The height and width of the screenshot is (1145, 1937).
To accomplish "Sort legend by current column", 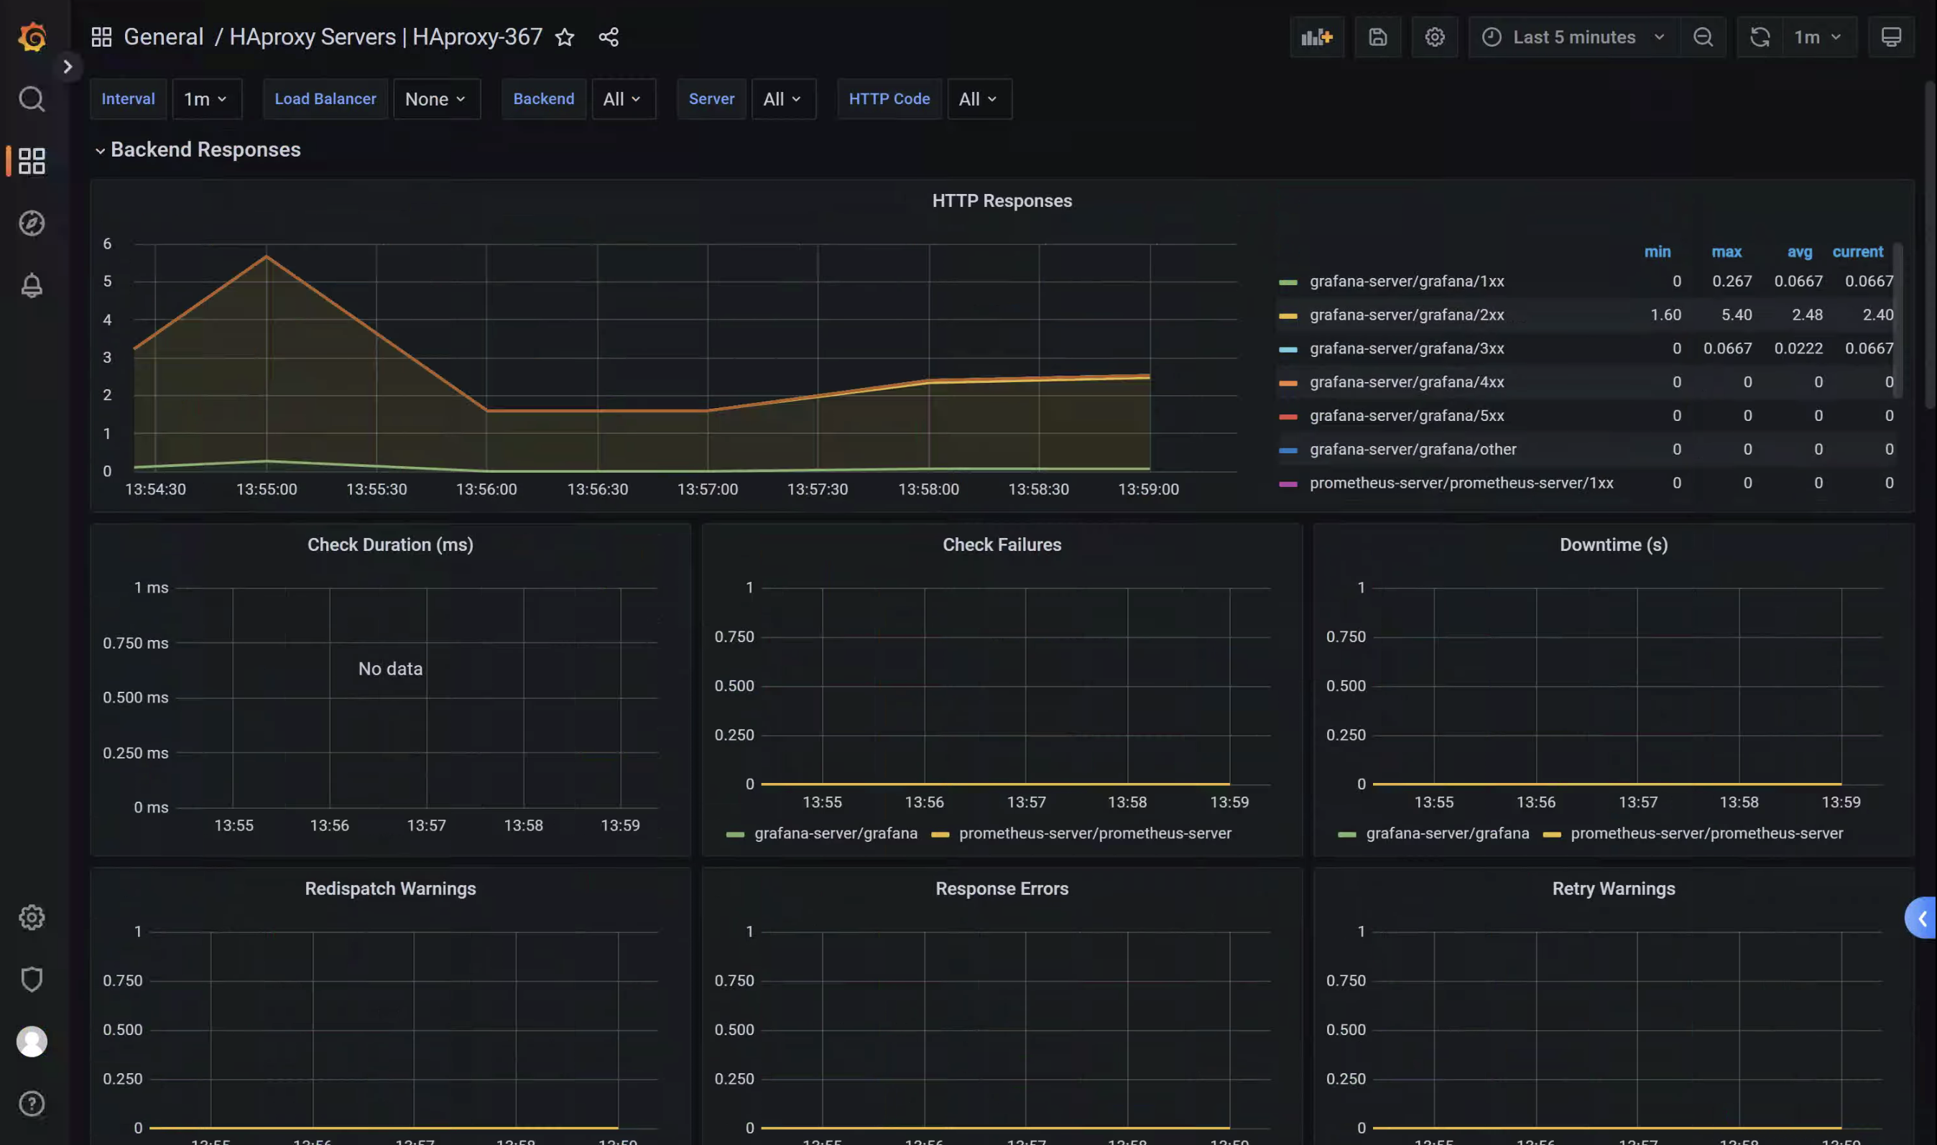I will pyautogui.click(x=1857, y=251).
